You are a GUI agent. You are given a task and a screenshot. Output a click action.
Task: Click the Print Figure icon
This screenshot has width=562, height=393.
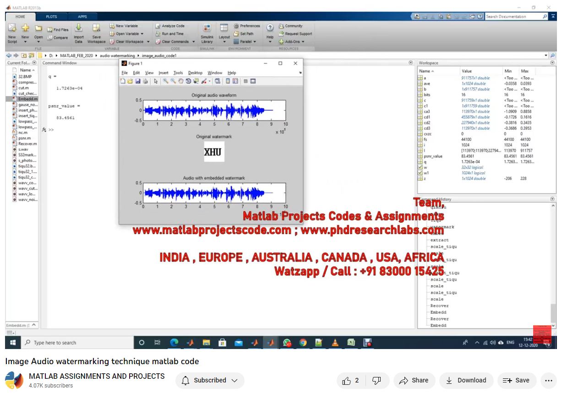(x=145, y=81)
